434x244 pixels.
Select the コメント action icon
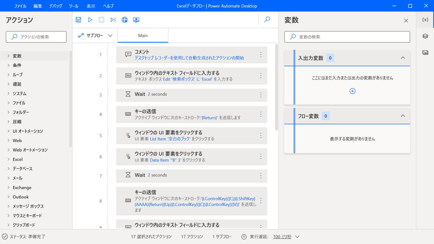[128, 55]
